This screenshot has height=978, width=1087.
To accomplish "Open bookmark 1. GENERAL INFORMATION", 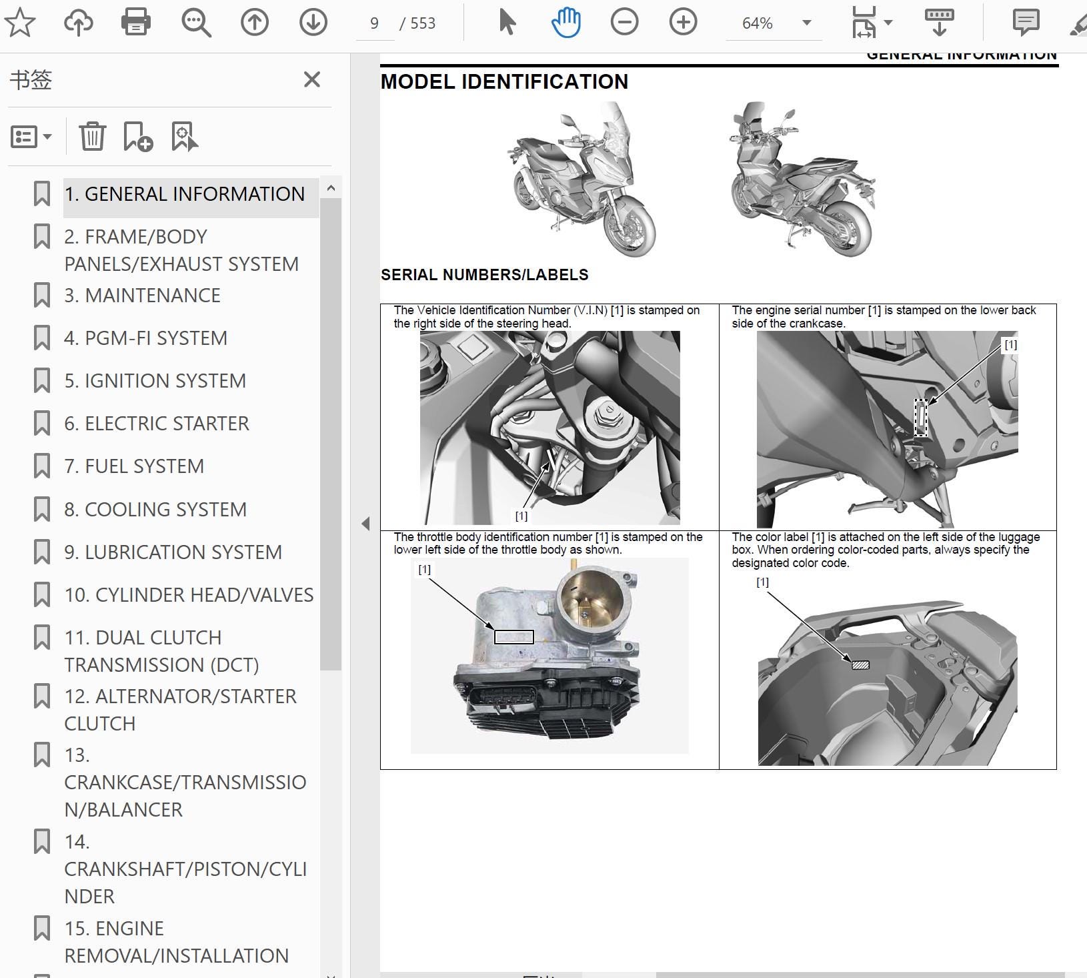I will [185, 194].
